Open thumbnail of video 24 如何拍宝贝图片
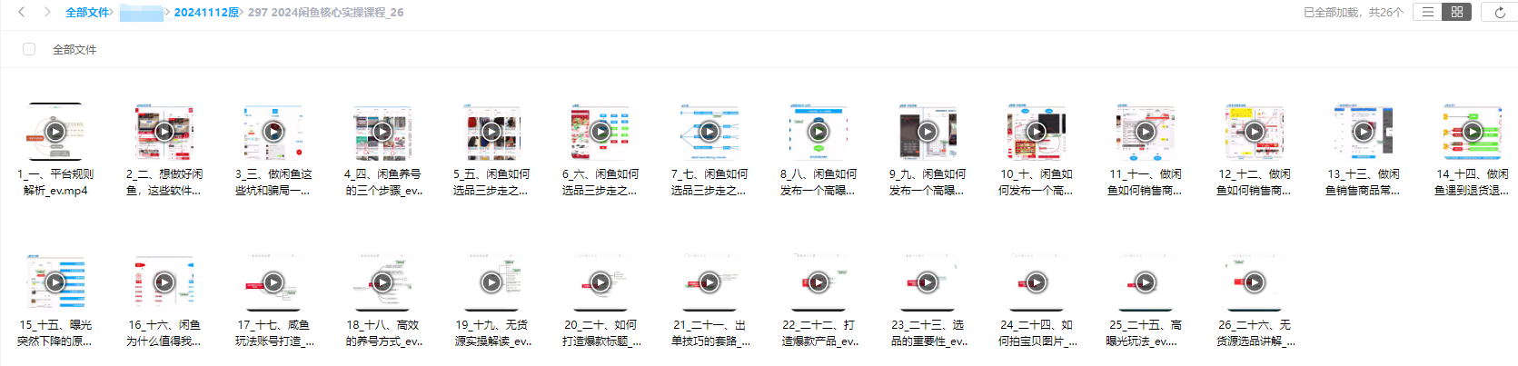 point(1037,282)
